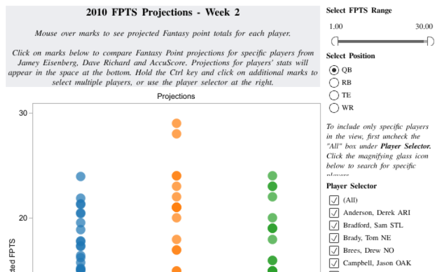Toggle the Anderson, Derek ARI checkbox
This screenshot has width=441, height=272.
[x=334, y=213]
